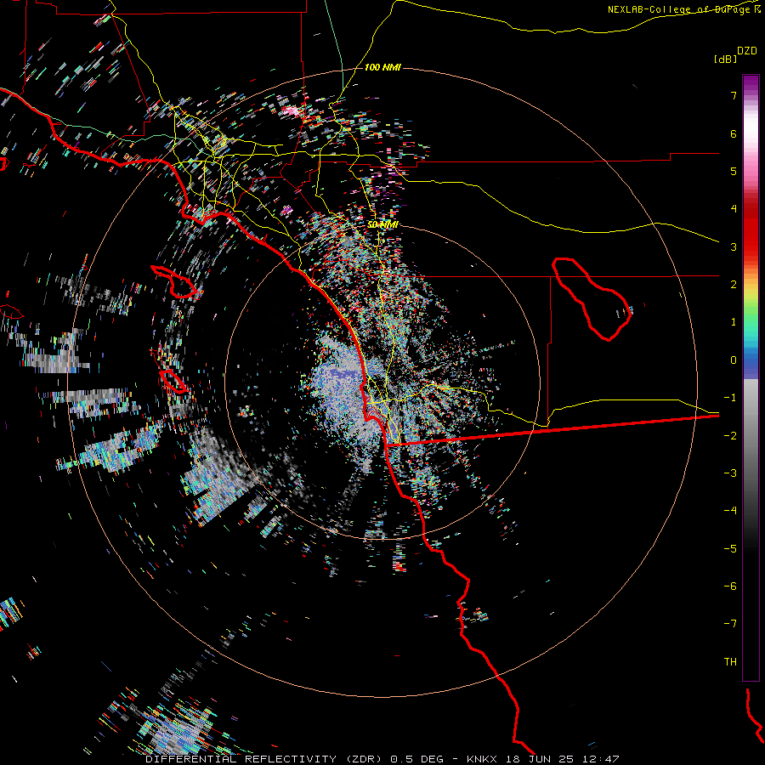This screenshot has height=765, width=765.
Task: Select the positive "1" scale value
Action: (x=734, y=322)
